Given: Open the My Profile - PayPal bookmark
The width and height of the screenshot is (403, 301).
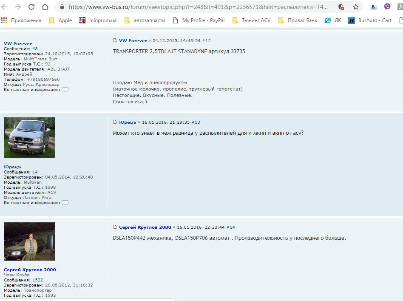Looking at the screenshot, I should pos(199,20).
